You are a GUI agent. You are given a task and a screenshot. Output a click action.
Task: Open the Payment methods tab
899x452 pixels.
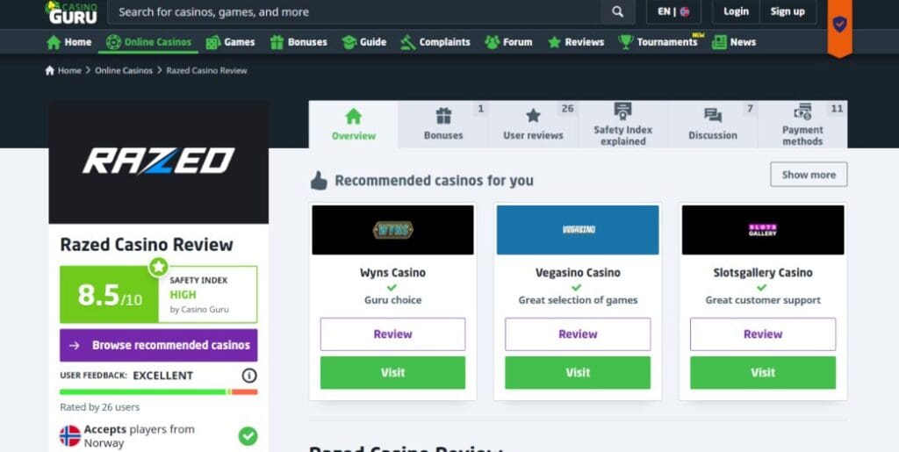pos(802,125)
